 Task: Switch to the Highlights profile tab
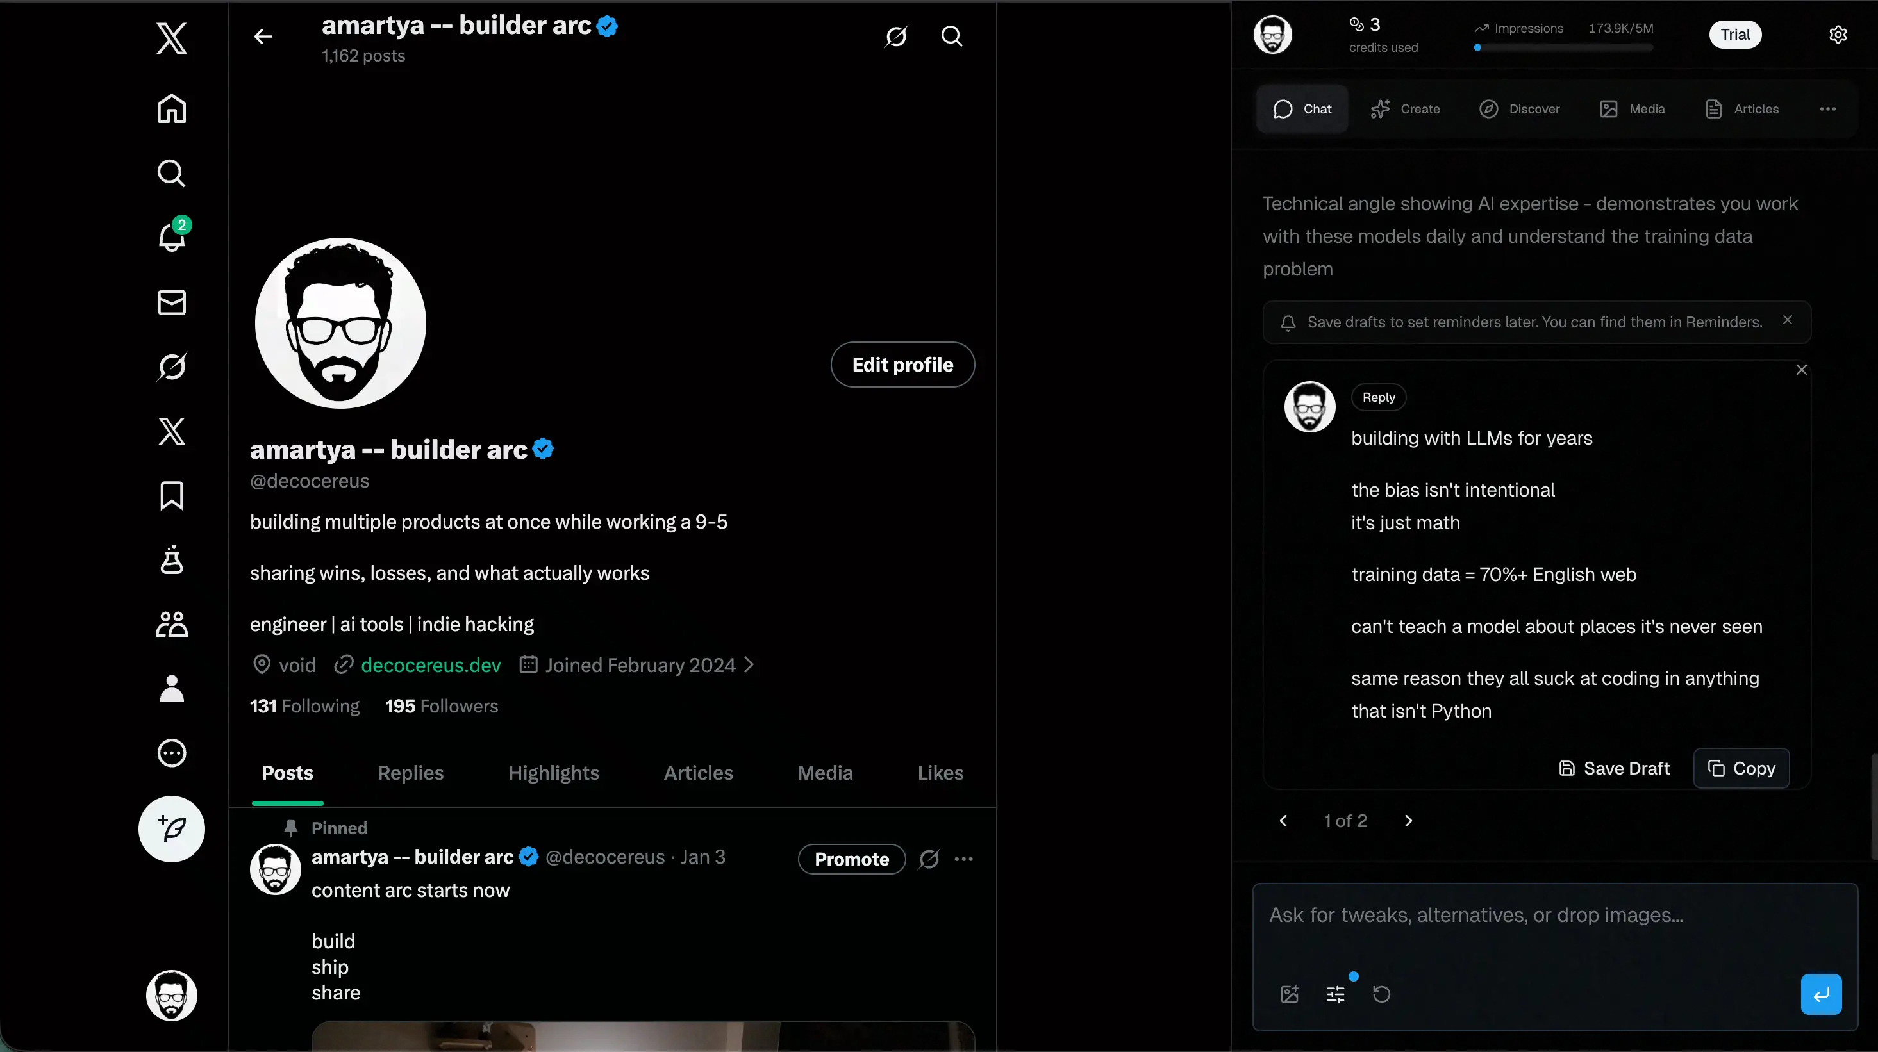pyautogui.click(x=553, y=773)
